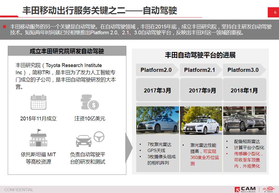Click the Toyota Research Institute description paragraph
Image resolution: width=279 pixels, height=193 pixels.
(x=66, y=76)
